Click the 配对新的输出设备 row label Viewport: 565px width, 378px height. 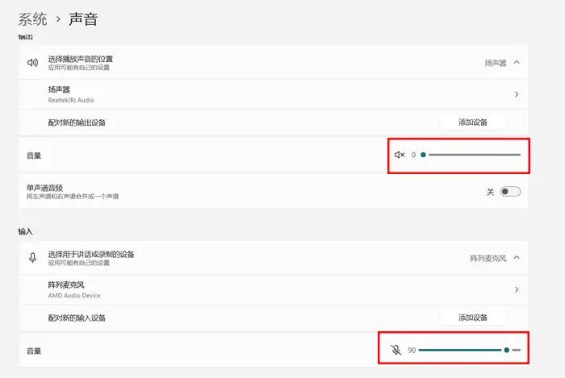pos(77,123)
